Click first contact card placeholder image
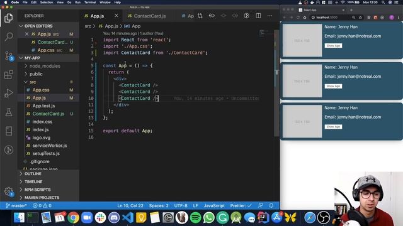This screenshot has width=403, height=226. tap(302, 40)
